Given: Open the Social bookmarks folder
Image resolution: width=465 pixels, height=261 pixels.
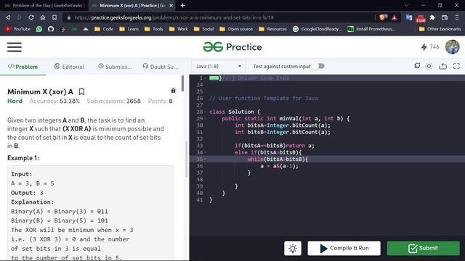Looking at the screenshot, I should [203, 29].
